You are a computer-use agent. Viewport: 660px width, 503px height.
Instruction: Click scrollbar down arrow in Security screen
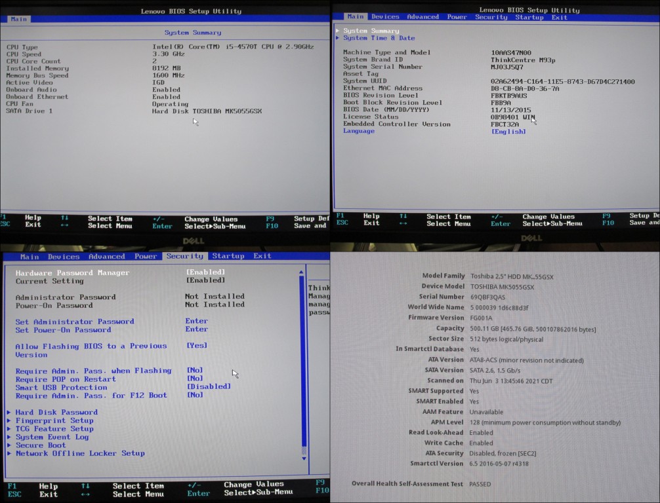point(304,458)
